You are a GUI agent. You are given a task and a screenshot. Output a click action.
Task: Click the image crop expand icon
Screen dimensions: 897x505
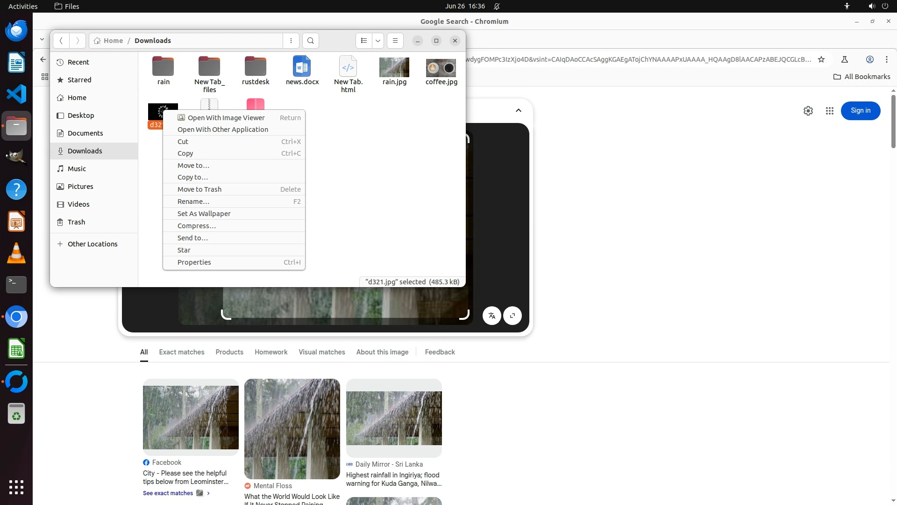[x=513, y=316]
